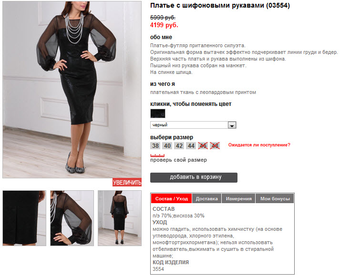The width and height of the screenshot is (340, 278).
Task: Open the Измерения tab
Action: tap(238, 199)
